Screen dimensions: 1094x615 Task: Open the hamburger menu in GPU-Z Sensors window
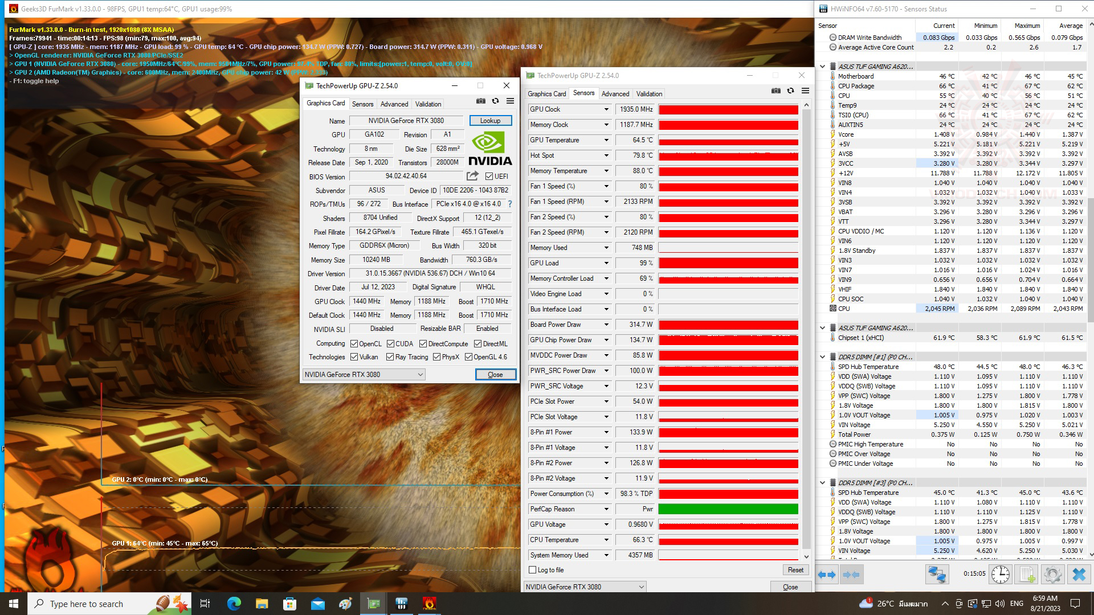point(805,91)
